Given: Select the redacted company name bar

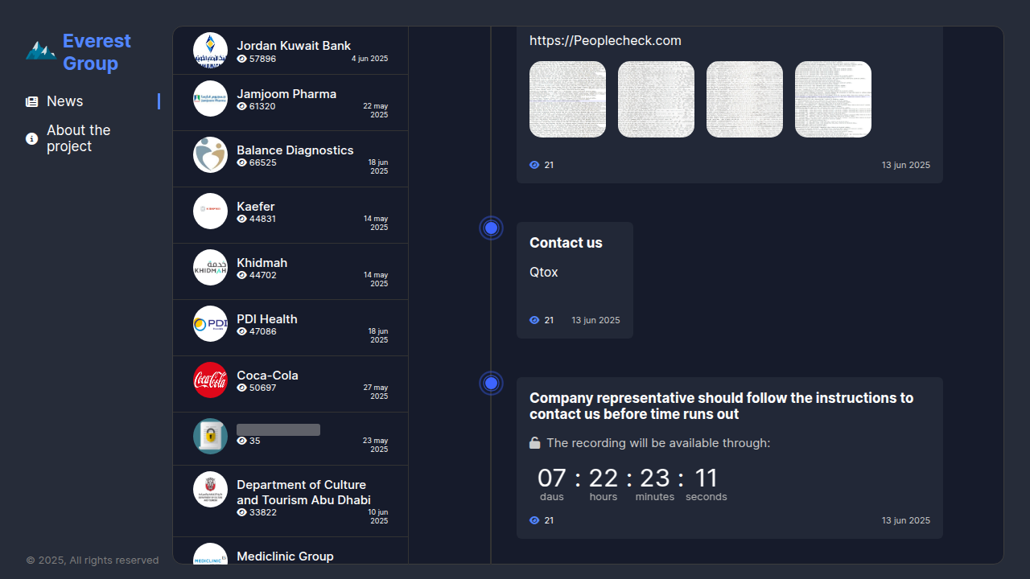Looking at the screenshot, I should click(x=278, y=429).
